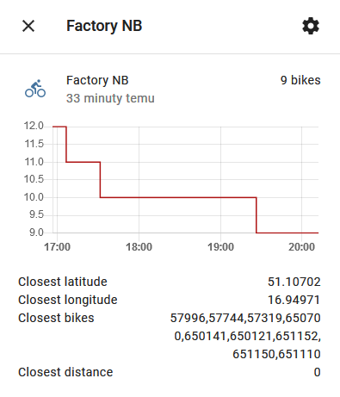
Task: Click the 9 bikes state value
Action: [x=300, y=80]
